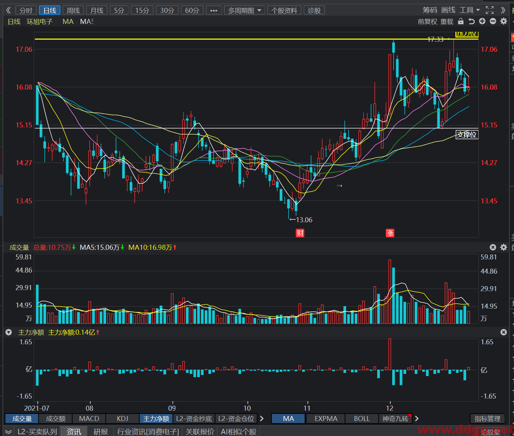Image resolution: width=514 pixels, height=436 pixels.
Task: Click the lock icon beside 重载
Action: pos(461,21)
